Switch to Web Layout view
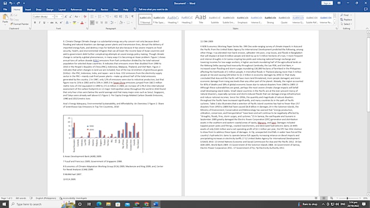The image size is (370, 208). 331,198
